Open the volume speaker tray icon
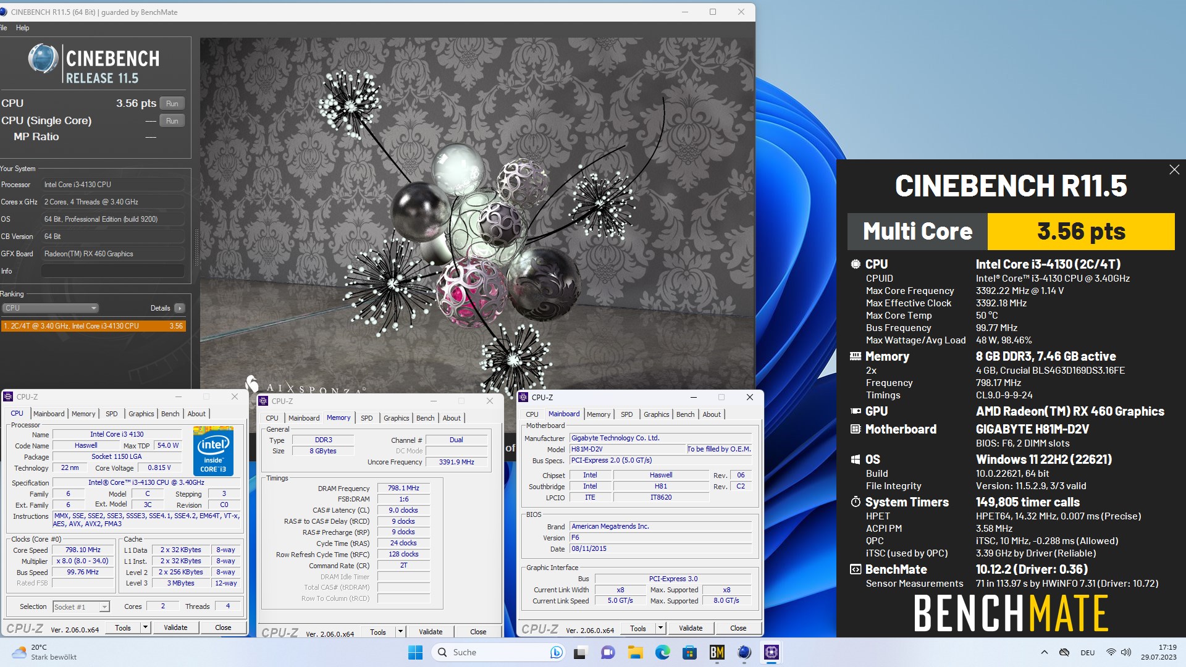Screen dimensions: 1186x667 coord(1126,653)
